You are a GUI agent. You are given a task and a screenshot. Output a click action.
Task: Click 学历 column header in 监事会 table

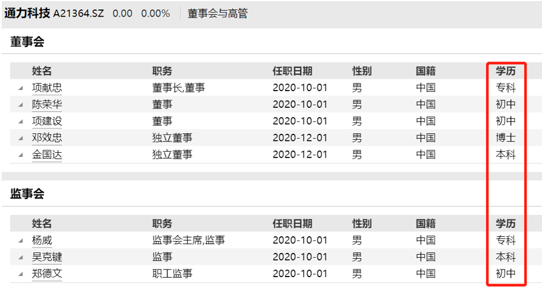click(506, 224)
